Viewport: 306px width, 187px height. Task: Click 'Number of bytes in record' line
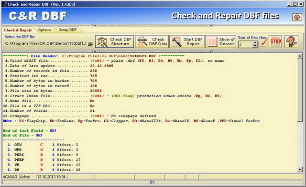51,86
